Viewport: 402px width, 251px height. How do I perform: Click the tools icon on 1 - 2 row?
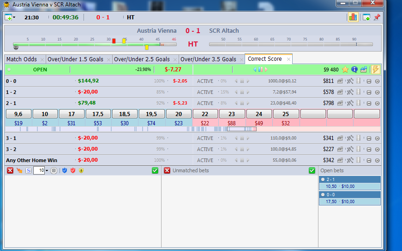tap(350, 92)
